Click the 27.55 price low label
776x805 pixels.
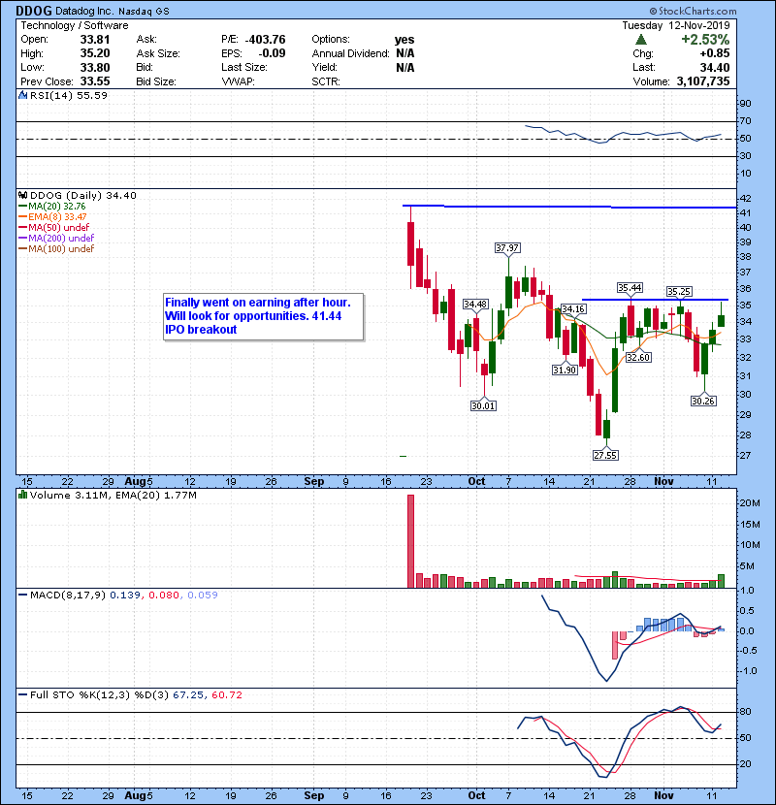(x=605, y=455)
